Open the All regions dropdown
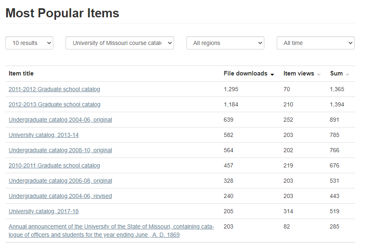Image resolution: width=379 pixels, height=252 pixels. 225,43
